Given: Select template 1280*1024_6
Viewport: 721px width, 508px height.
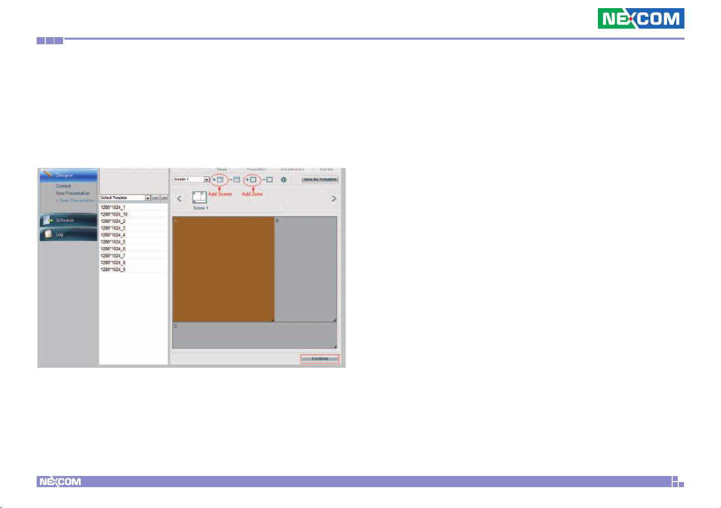Looking at the screenshot, I should [x=133, y=249].
